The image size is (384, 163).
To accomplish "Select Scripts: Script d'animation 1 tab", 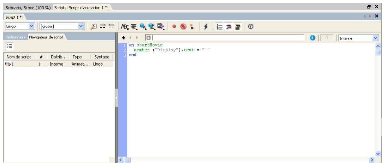I will pyautogui.click(x=81, y=8).
